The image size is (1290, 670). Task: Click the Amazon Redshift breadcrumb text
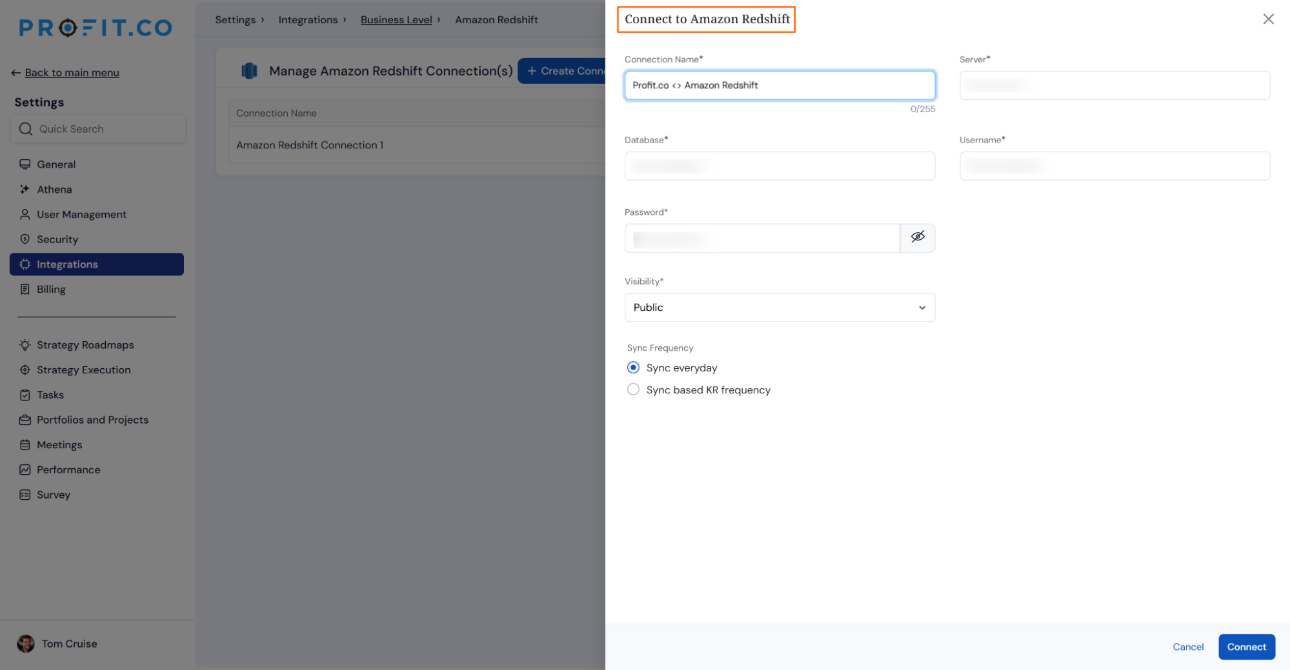[x=496, y=20]
